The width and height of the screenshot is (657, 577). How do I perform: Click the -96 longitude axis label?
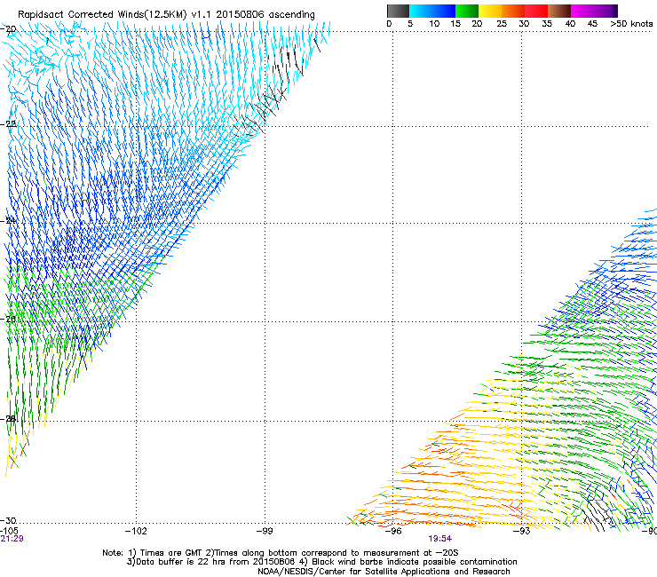click(x=393, y=531)
